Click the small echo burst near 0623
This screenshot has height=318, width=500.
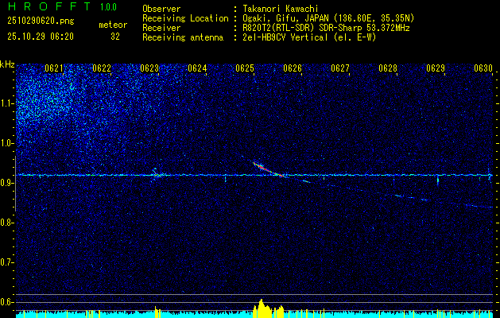coord(157,174)
